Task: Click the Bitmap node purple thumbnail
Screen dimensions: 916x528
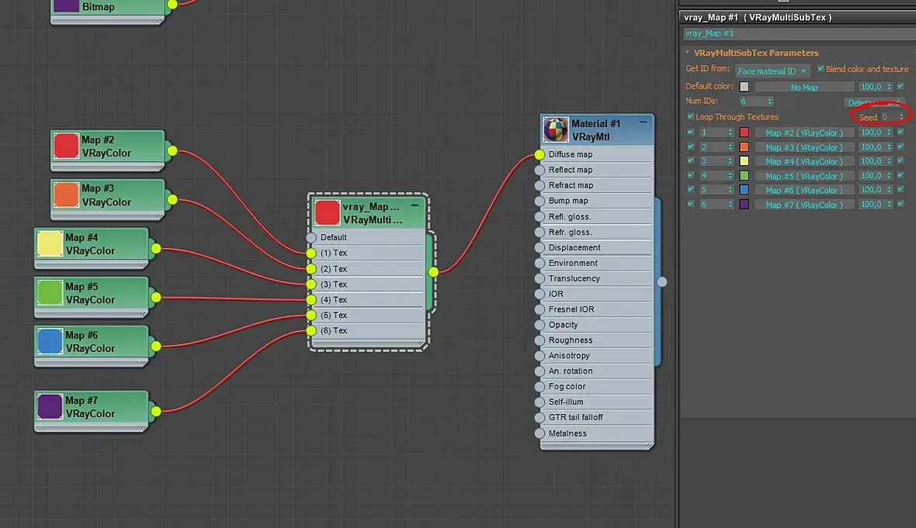Action: coord(66,5)
